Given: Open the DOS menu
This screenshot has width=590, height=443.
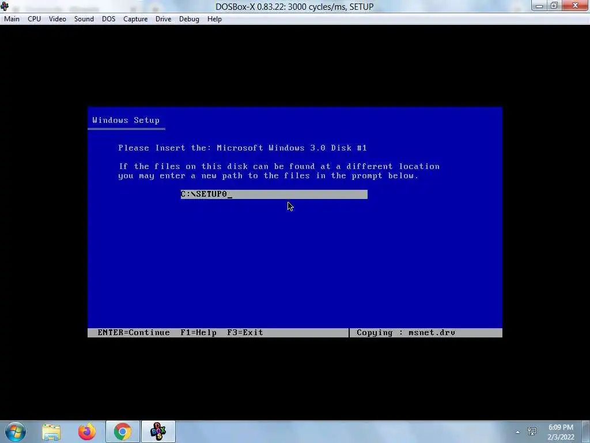Looking at the screenshot, I should click(x=108, y=19).
